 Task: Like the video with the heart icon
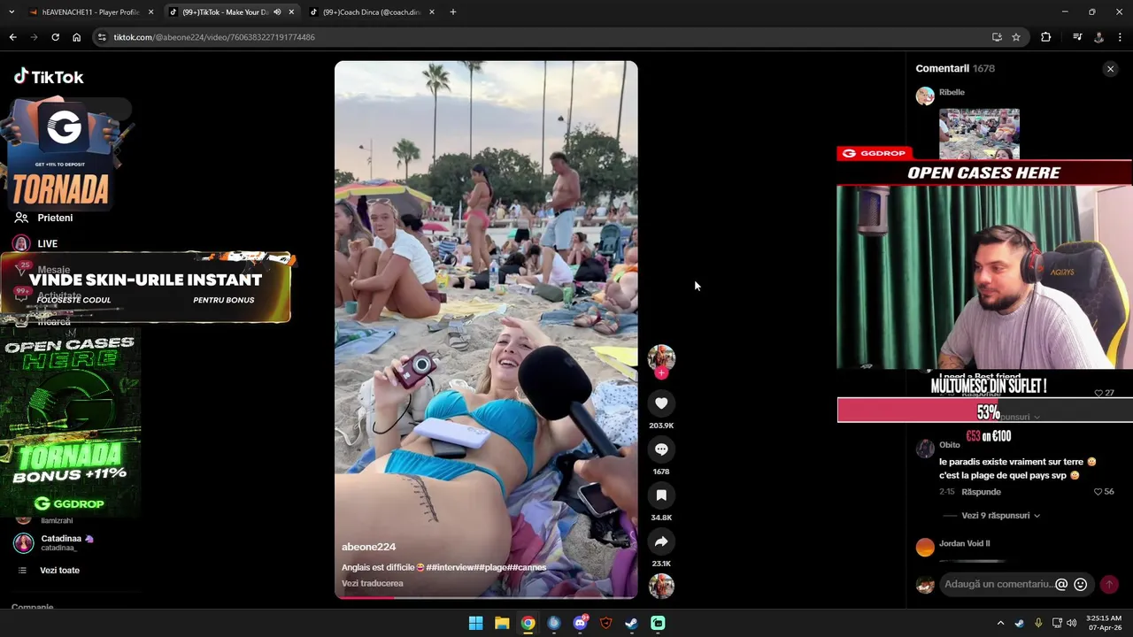[661, 403]
